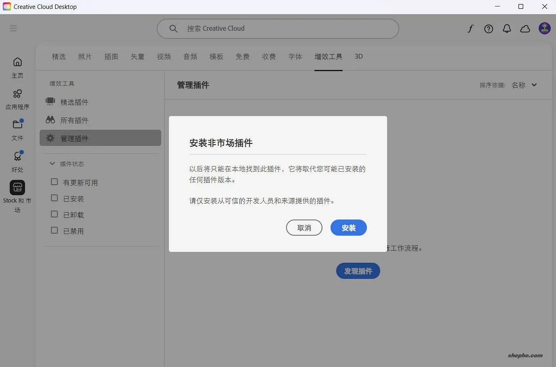Close the Creative Cloud Desktop window

coord(544,6)
